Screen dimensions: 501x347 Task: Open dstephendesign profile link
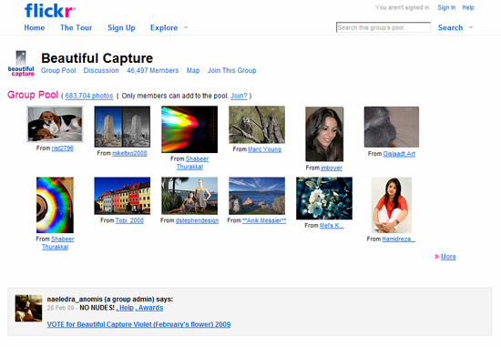tap(197, 220)
